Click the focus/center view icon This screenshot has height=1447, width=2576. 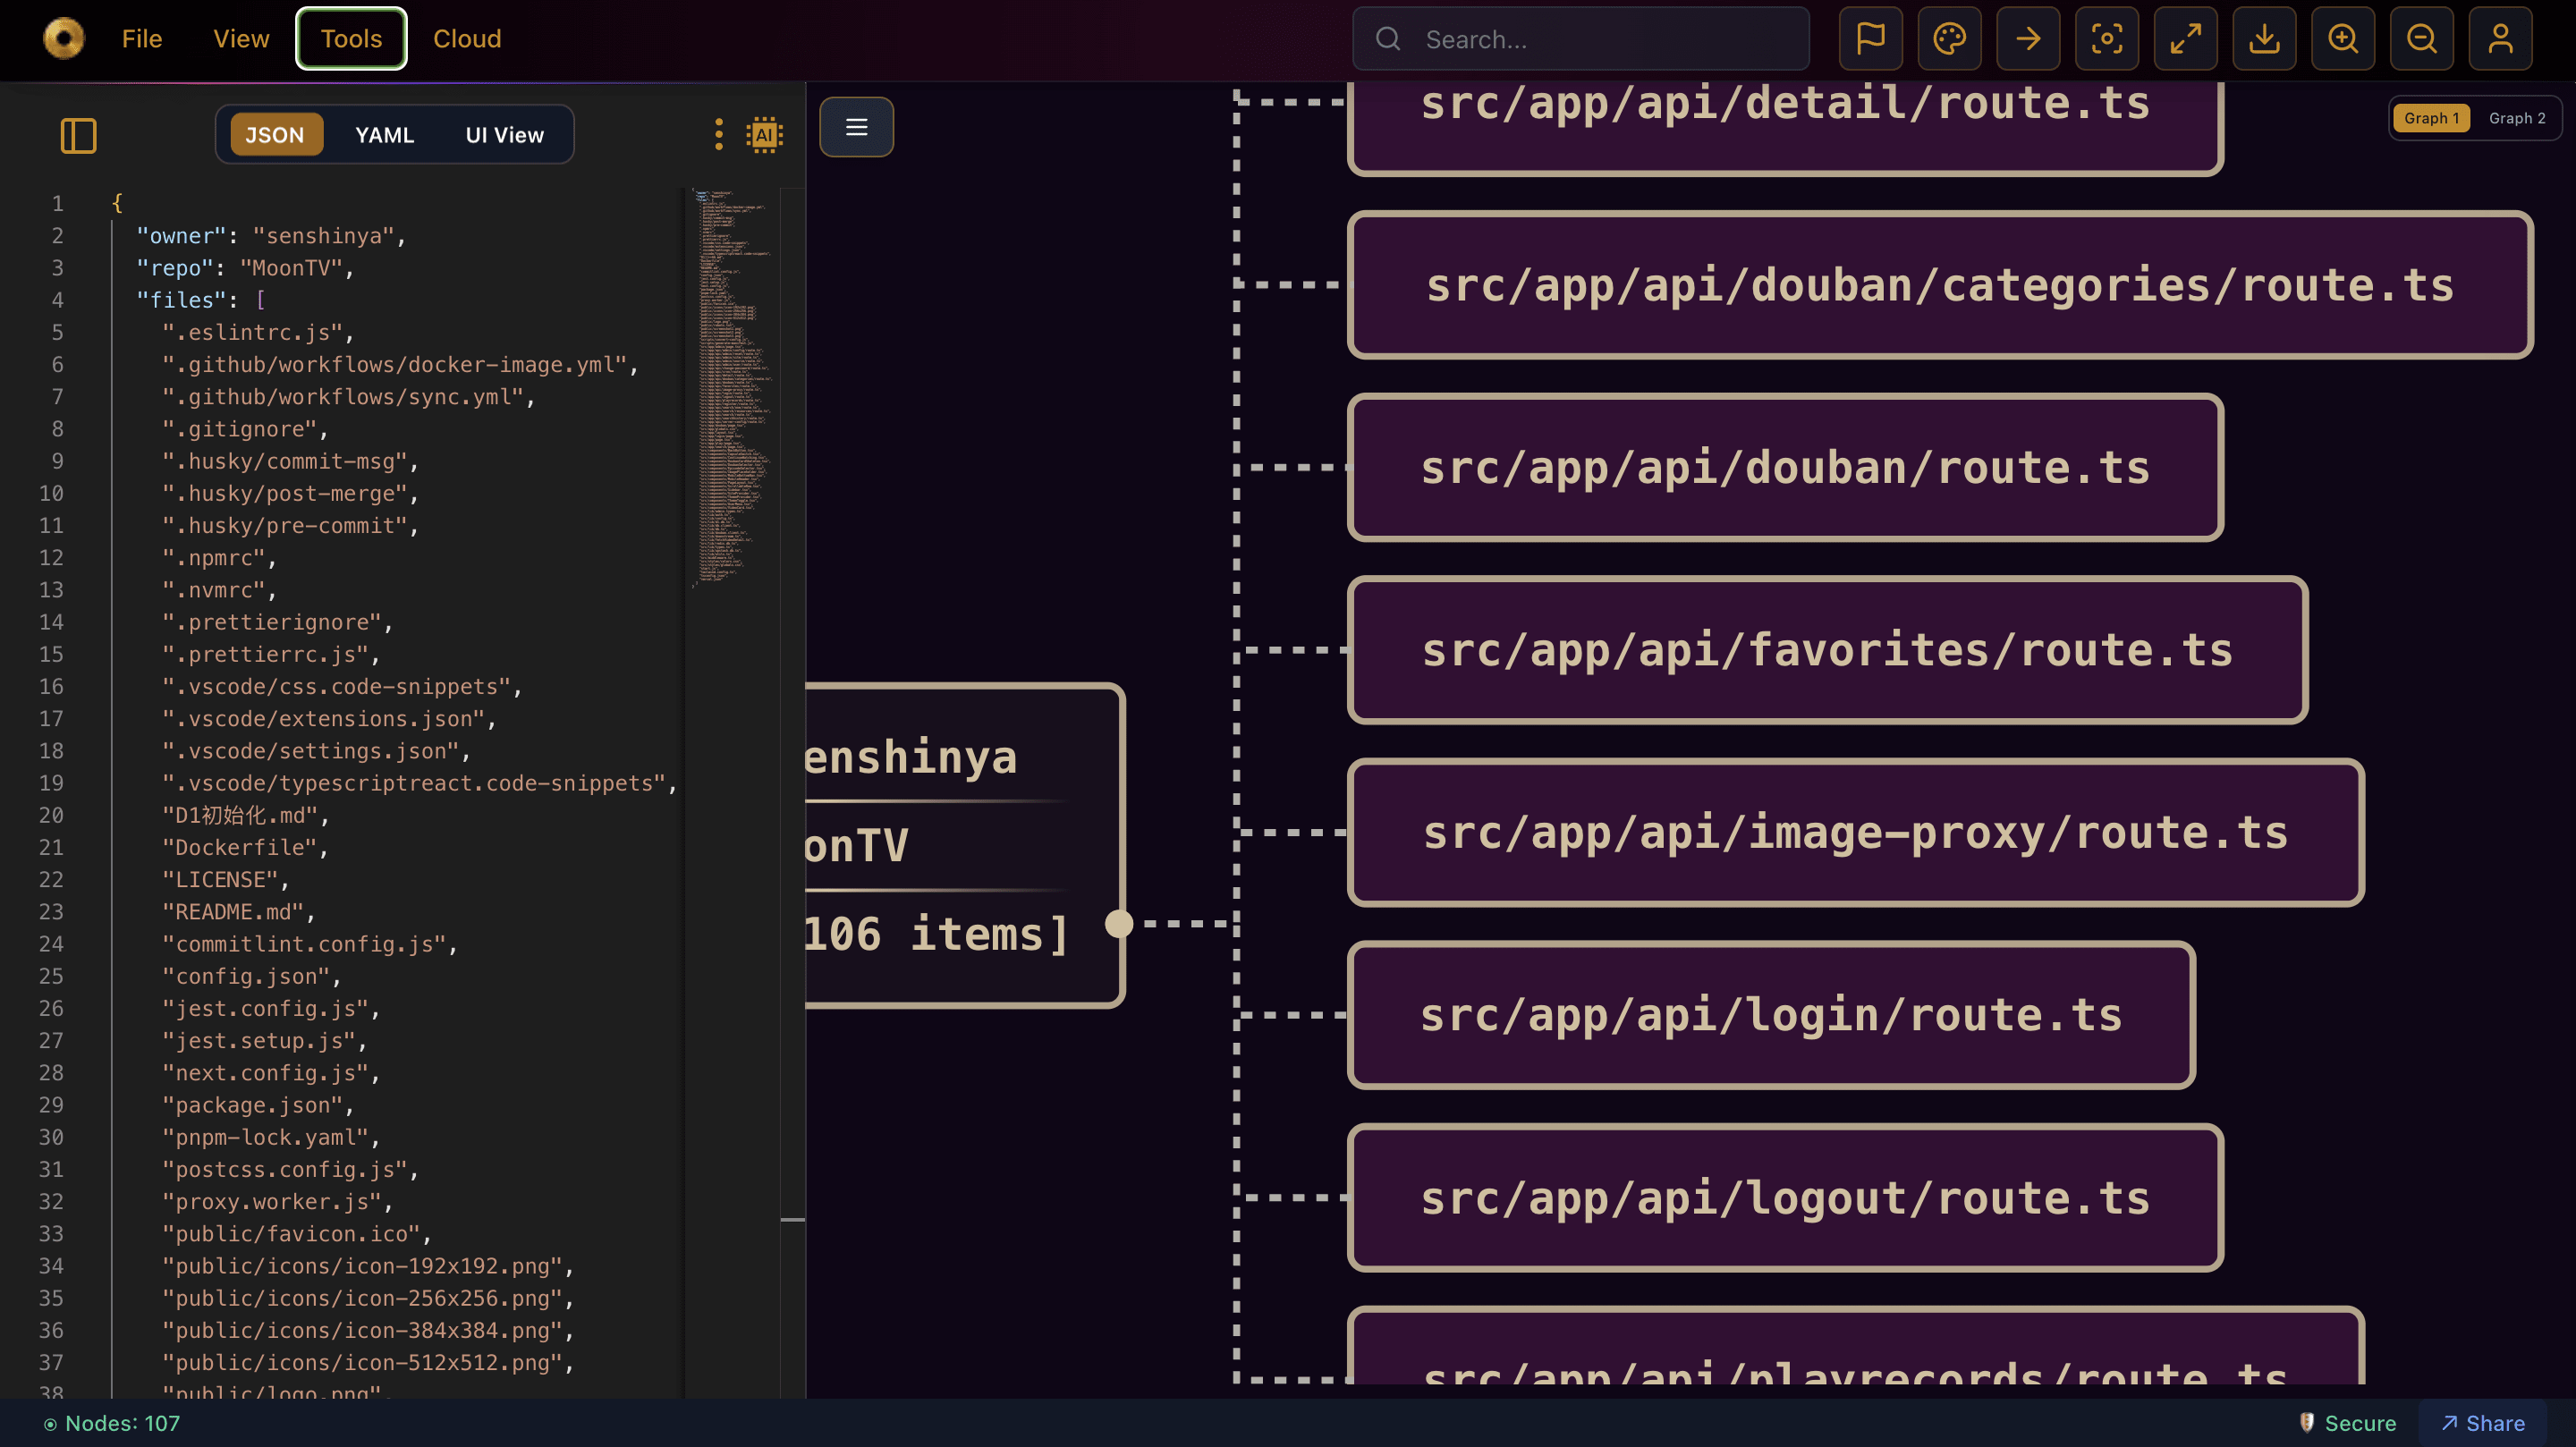point(2107,39)
